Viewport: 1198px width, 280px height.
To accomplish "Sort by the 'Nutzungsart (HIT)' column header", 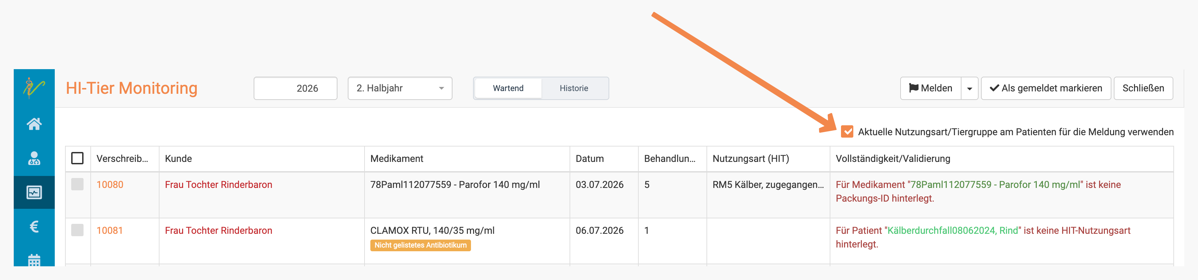I will pyautogui.click(x=768, y=158).
